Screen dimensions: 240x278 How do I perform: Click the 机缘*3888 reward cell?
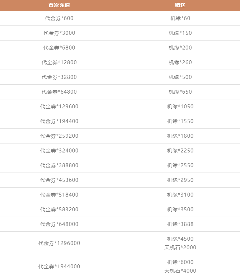tap(180, 224)
